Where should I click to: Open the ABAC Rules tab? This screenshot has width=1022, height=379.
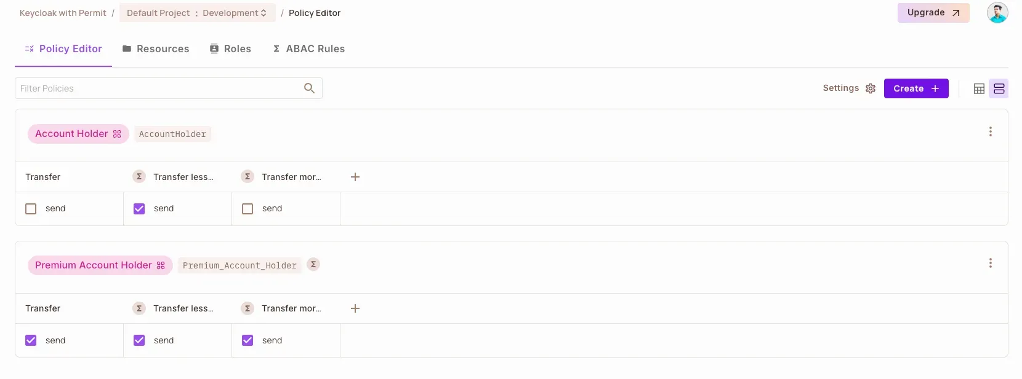308,49
